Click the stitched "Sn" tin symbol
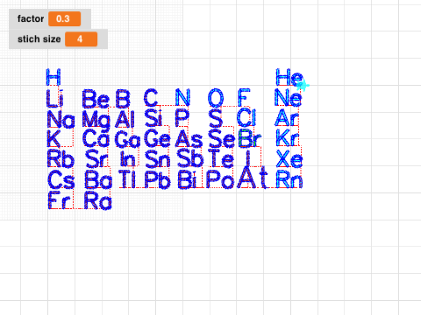Screen dimensions: 421x315 [158, 158]
